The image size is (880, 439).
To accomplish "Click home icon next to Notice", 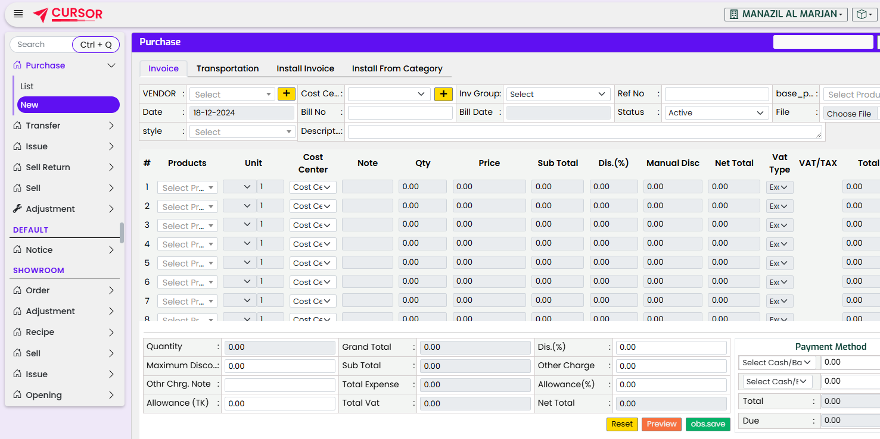I will point(17,250).
